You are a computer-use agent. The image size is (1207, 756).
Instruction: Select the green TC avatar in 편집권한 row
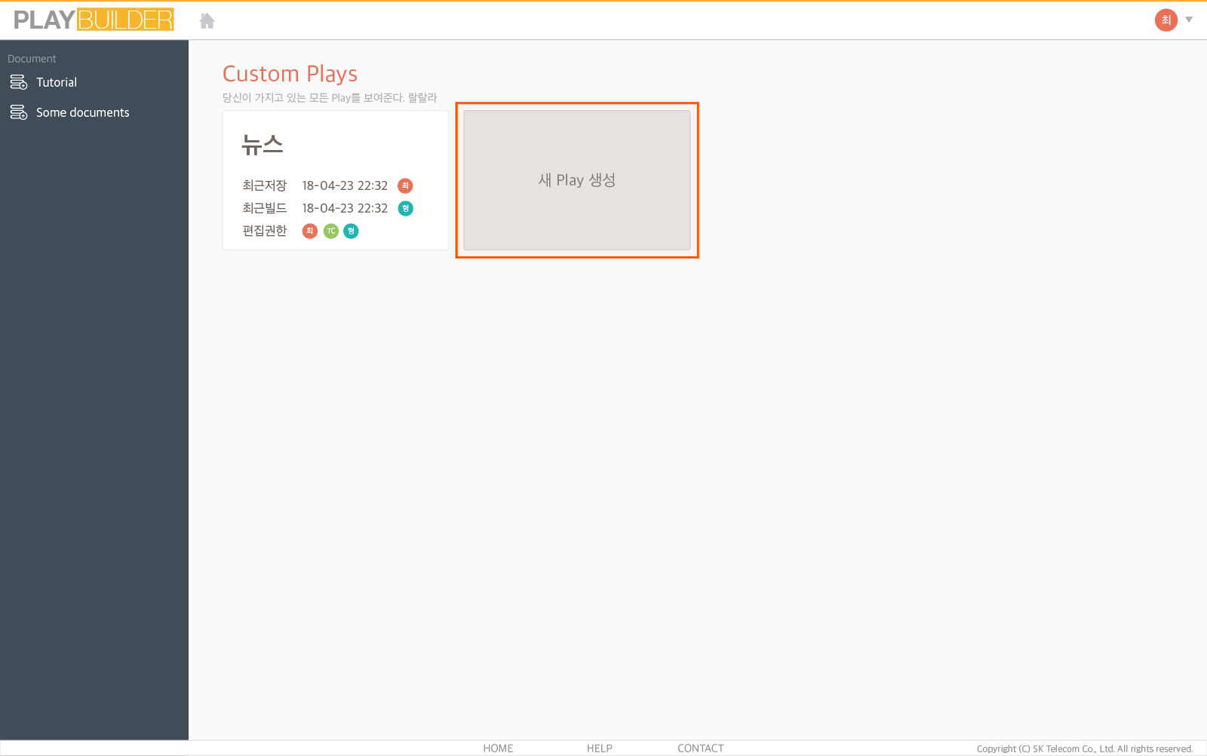pos(330,231)
